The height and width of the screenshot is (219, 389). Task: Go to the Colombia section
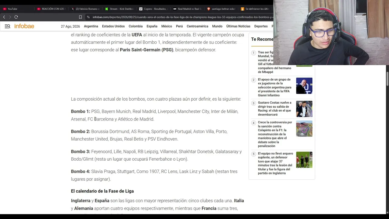point(136,26)
